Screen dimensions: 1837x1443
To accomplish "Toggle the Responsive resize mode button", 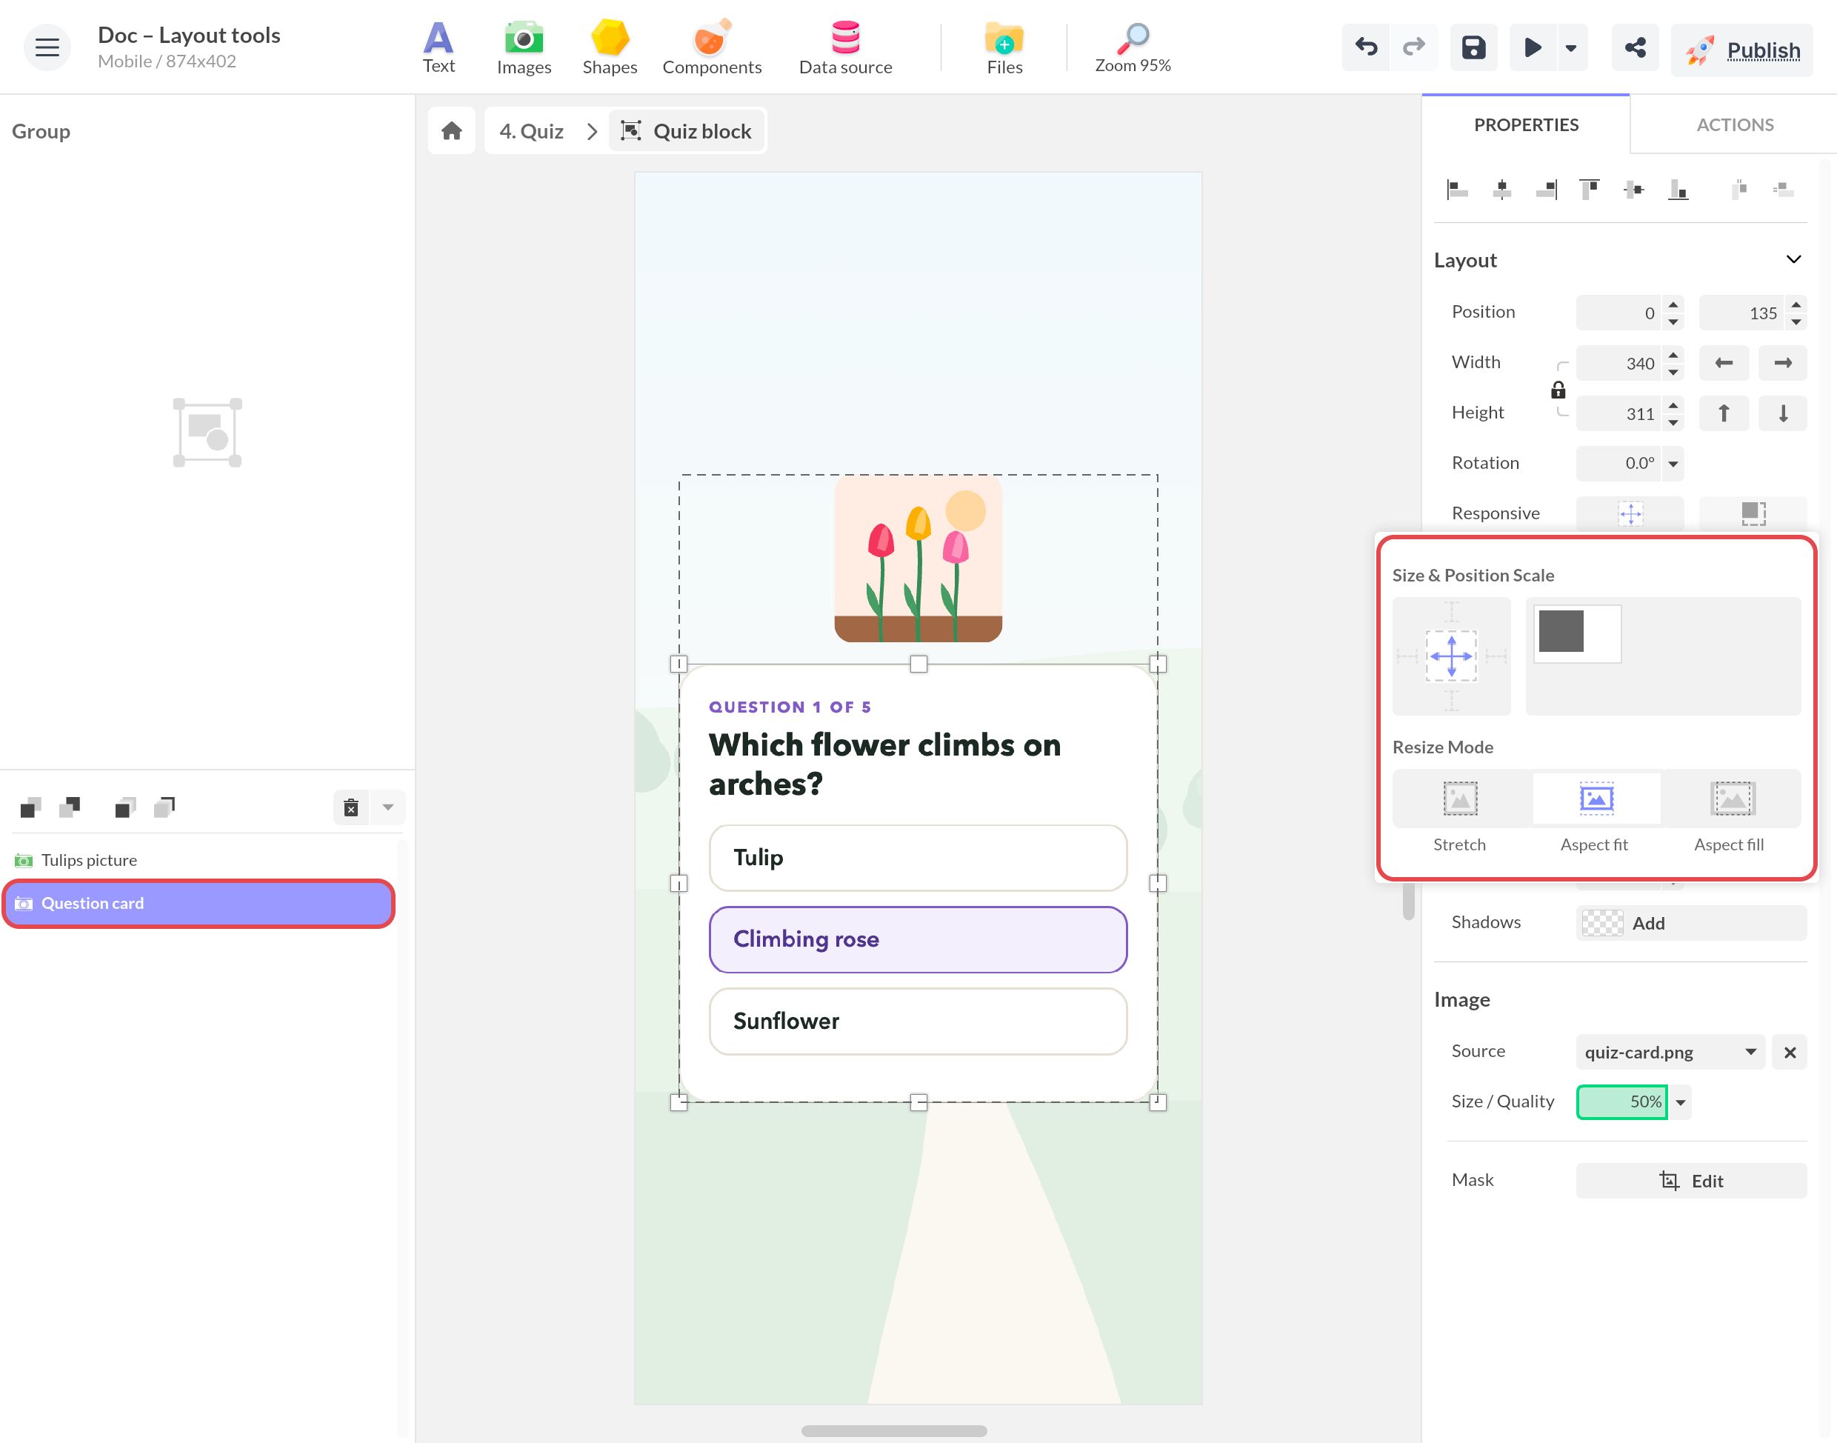I will tap(1753, 513).
